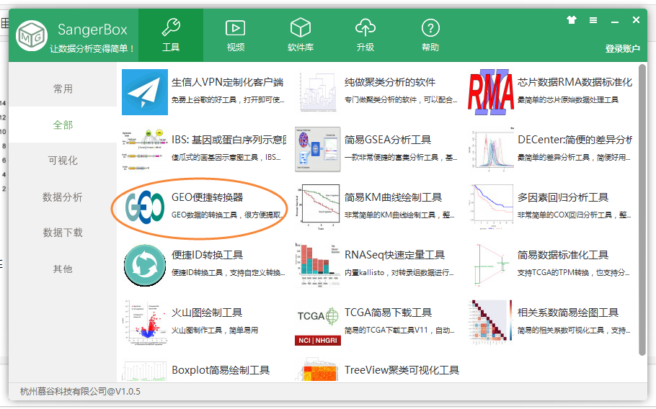
Task: Open the GEO便捷转换器 logo icon
Action: [x=145, y=207]
